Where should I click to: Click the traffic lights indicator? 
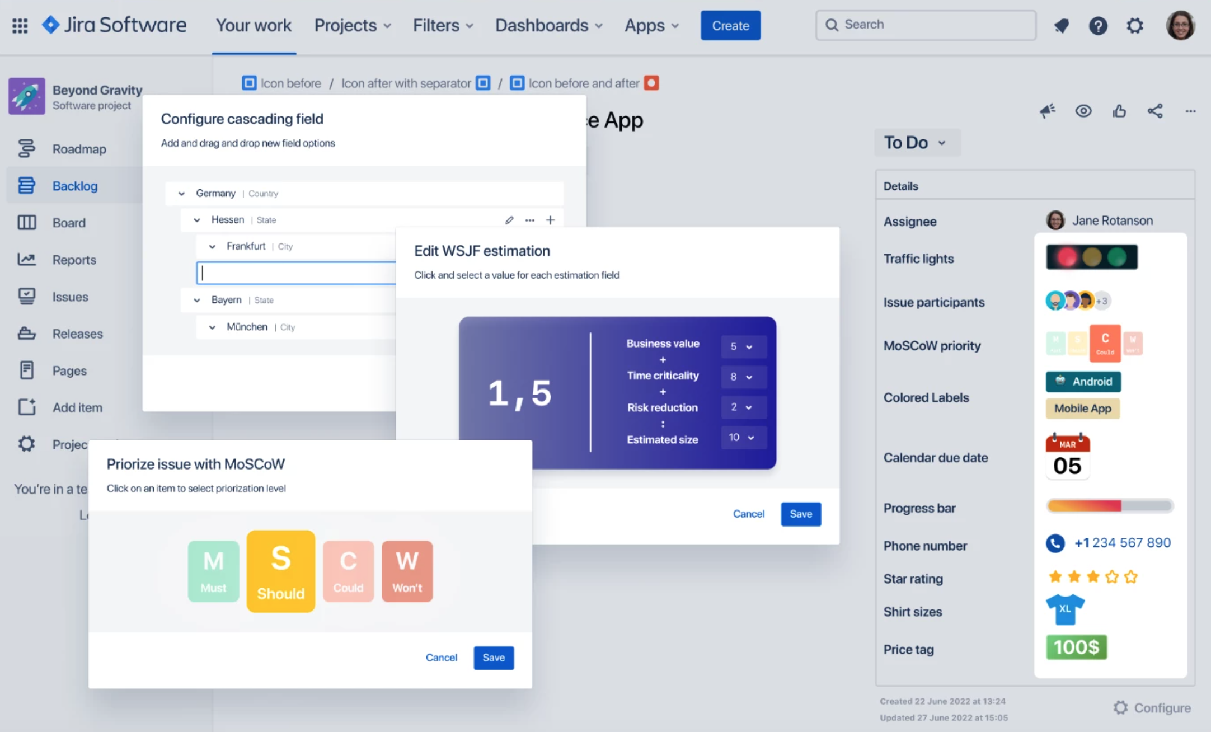click(1092, 257)
